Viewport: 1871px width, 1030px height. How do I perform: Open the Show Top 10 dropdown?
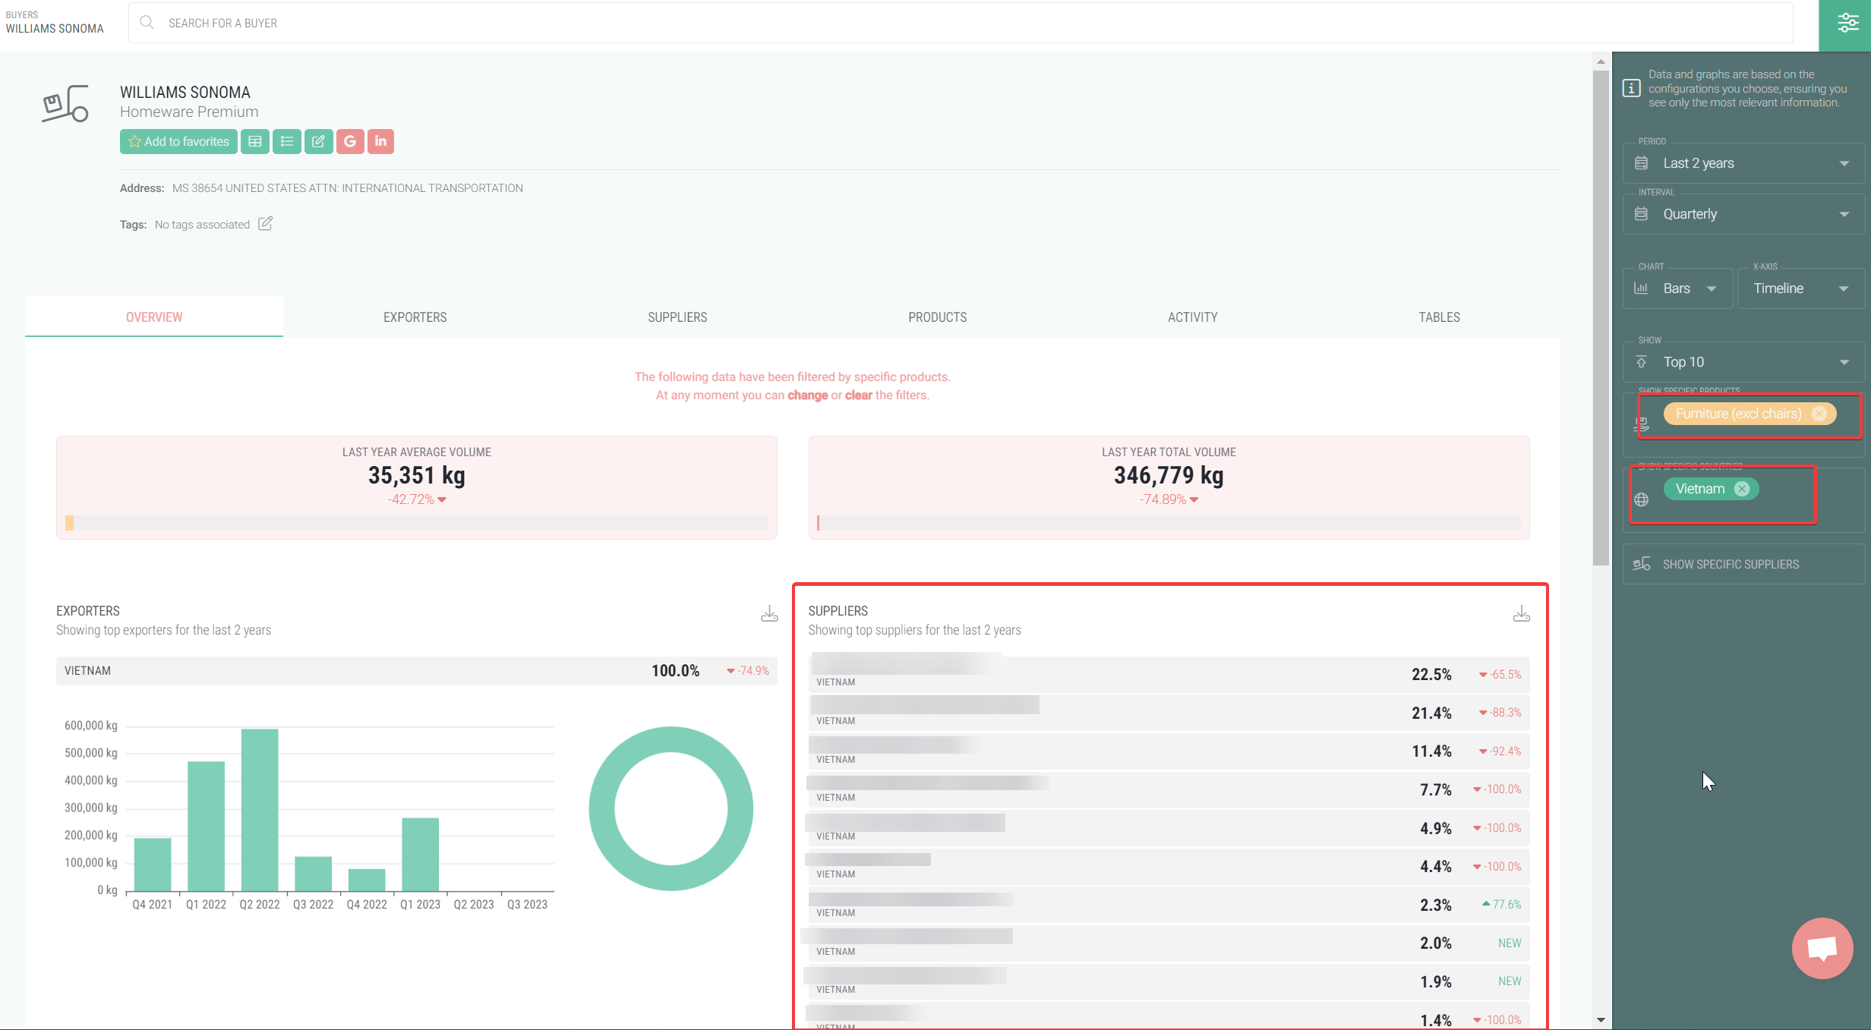(1743, 362)
